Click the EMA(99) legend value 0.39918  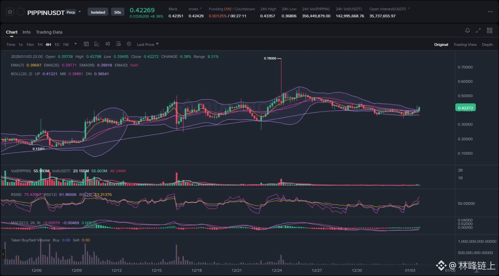point(104,65)
